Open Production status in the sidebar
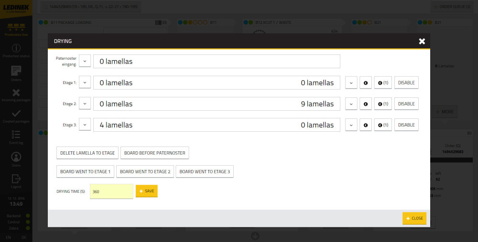This screenshot has width=478, height=242. tap(16, 51)
